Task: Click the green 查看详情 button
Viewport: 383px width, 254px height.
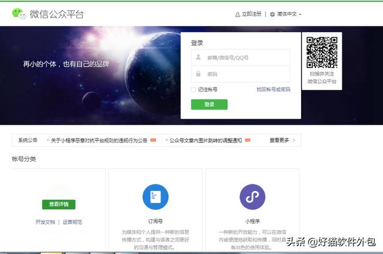Action: tap(59, 204)
